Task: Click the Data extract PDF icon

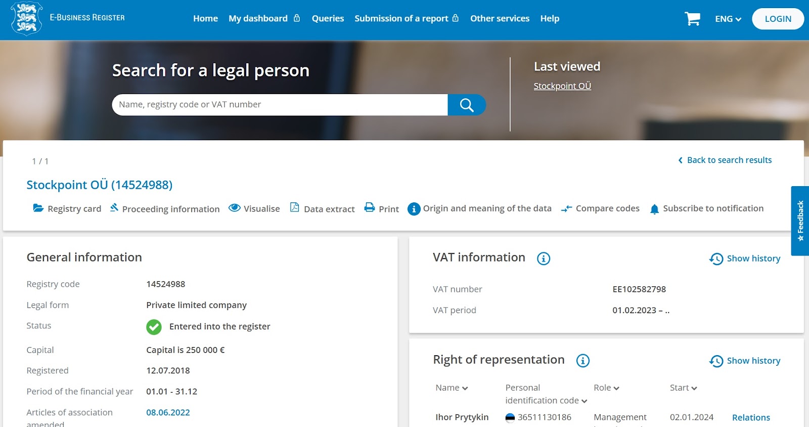Action: pos(294,207)
